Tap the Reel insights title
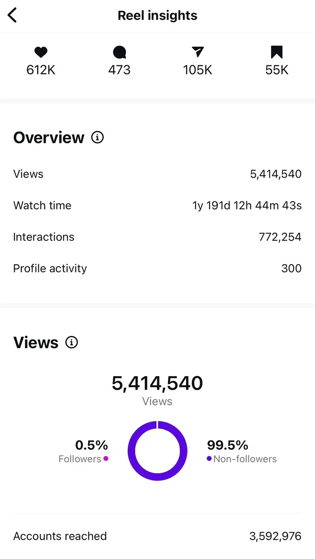Viewport: 315px width, 559px height. (157, 16)
